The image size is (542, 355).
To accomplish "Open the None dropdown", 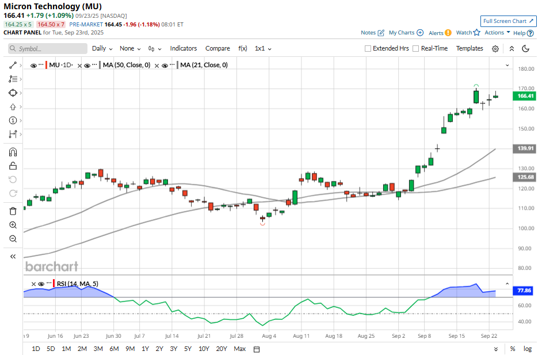I will click(130, 49).
